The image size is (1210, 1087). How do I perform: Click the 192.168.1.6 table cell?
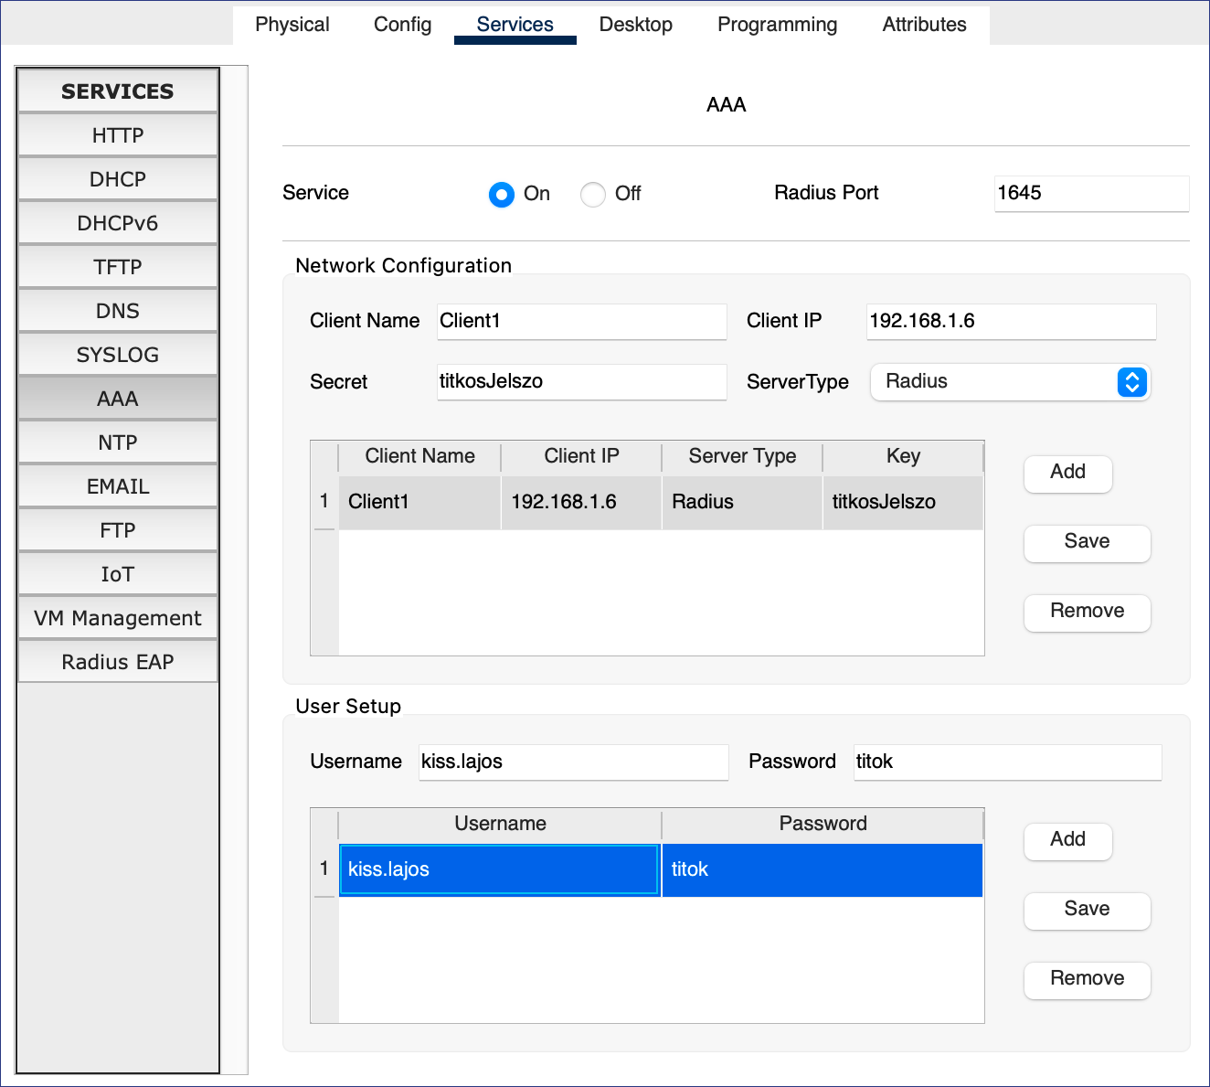(581, 502)
